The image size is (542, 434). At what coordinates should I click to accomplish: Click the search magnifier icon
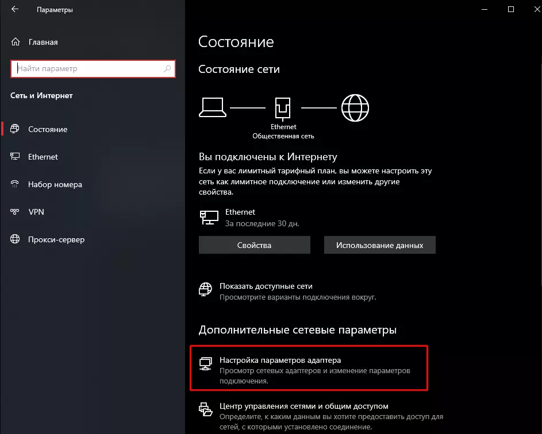click(x=167, y=69)
